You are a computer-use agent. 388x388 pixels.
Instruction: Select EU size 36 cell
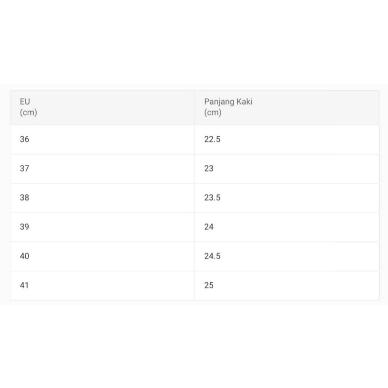[x=25, y=139]
